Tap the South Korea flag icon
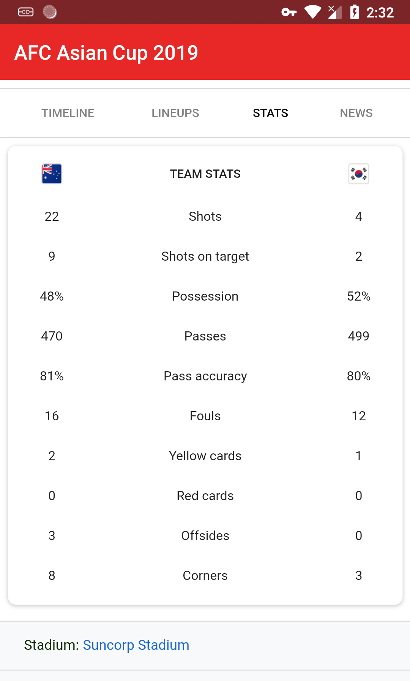 point(359,174)
